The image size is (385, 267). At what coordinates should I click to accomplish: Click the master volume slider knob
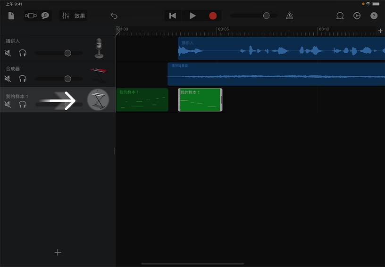(266, 16)
